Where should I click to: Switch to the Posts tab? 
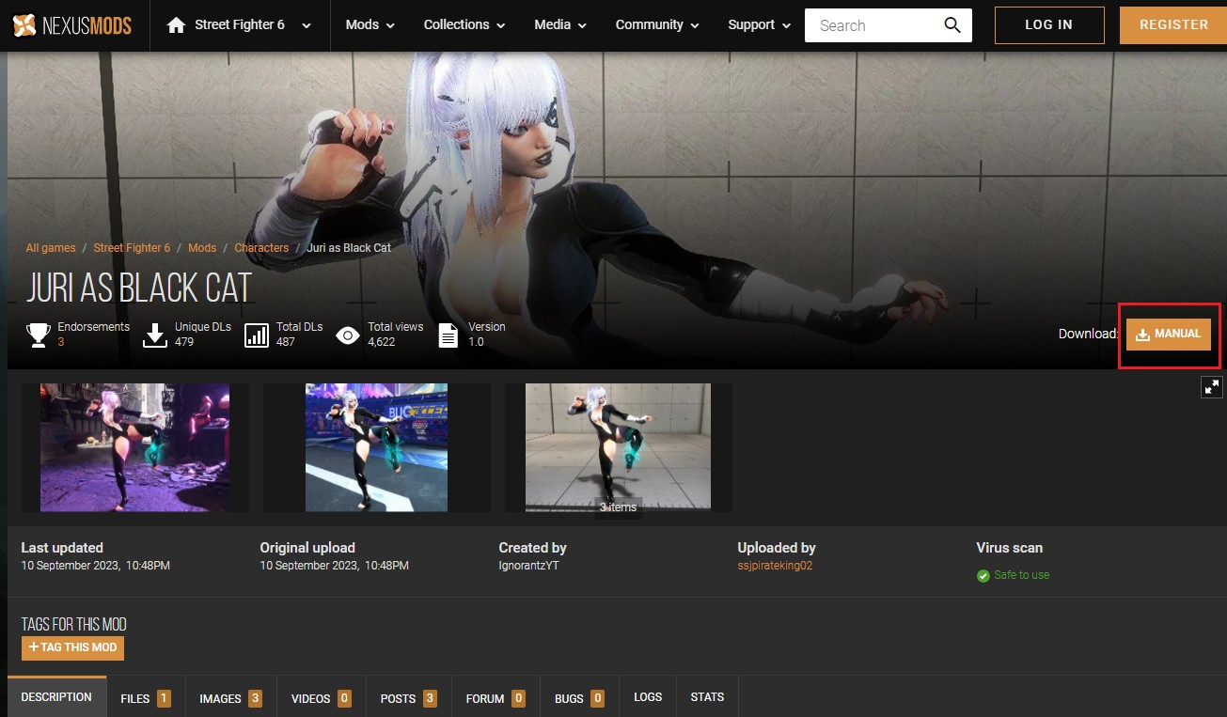[408, 698]
